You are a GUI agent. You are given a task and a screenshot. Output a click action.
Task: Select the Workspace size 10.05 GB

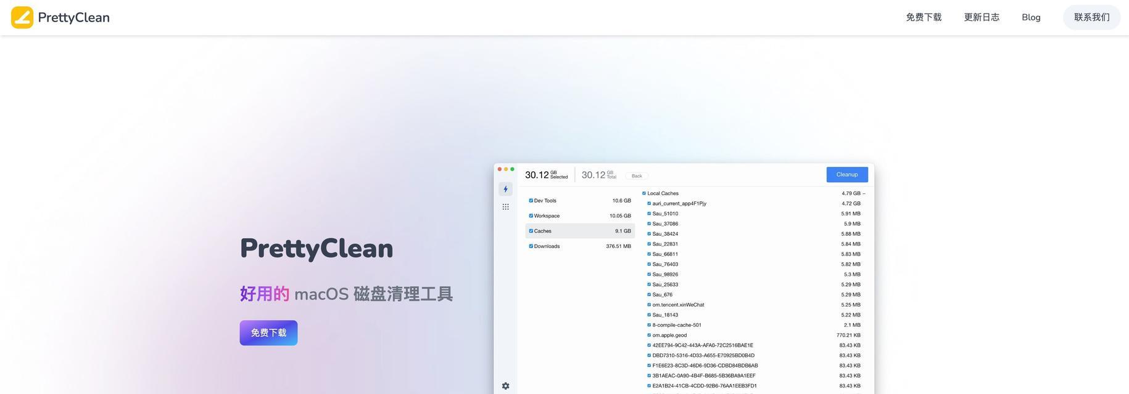(621, 216)
